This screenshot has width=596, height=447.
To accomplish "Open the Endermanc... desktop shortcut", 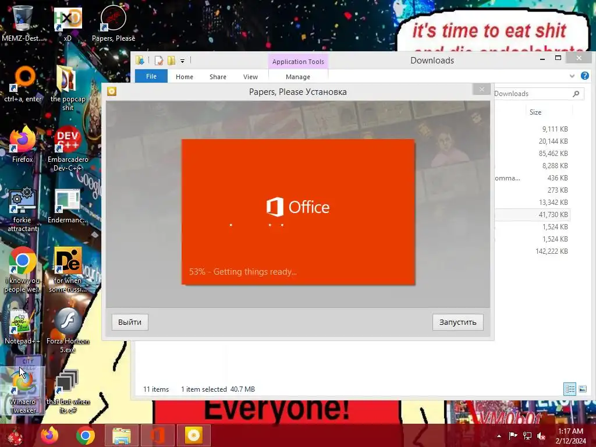I will (68, 205).
